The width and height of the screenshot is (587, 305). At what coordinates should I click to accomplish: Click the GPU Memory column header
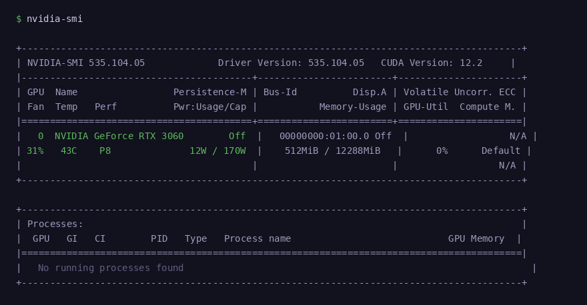476,238
